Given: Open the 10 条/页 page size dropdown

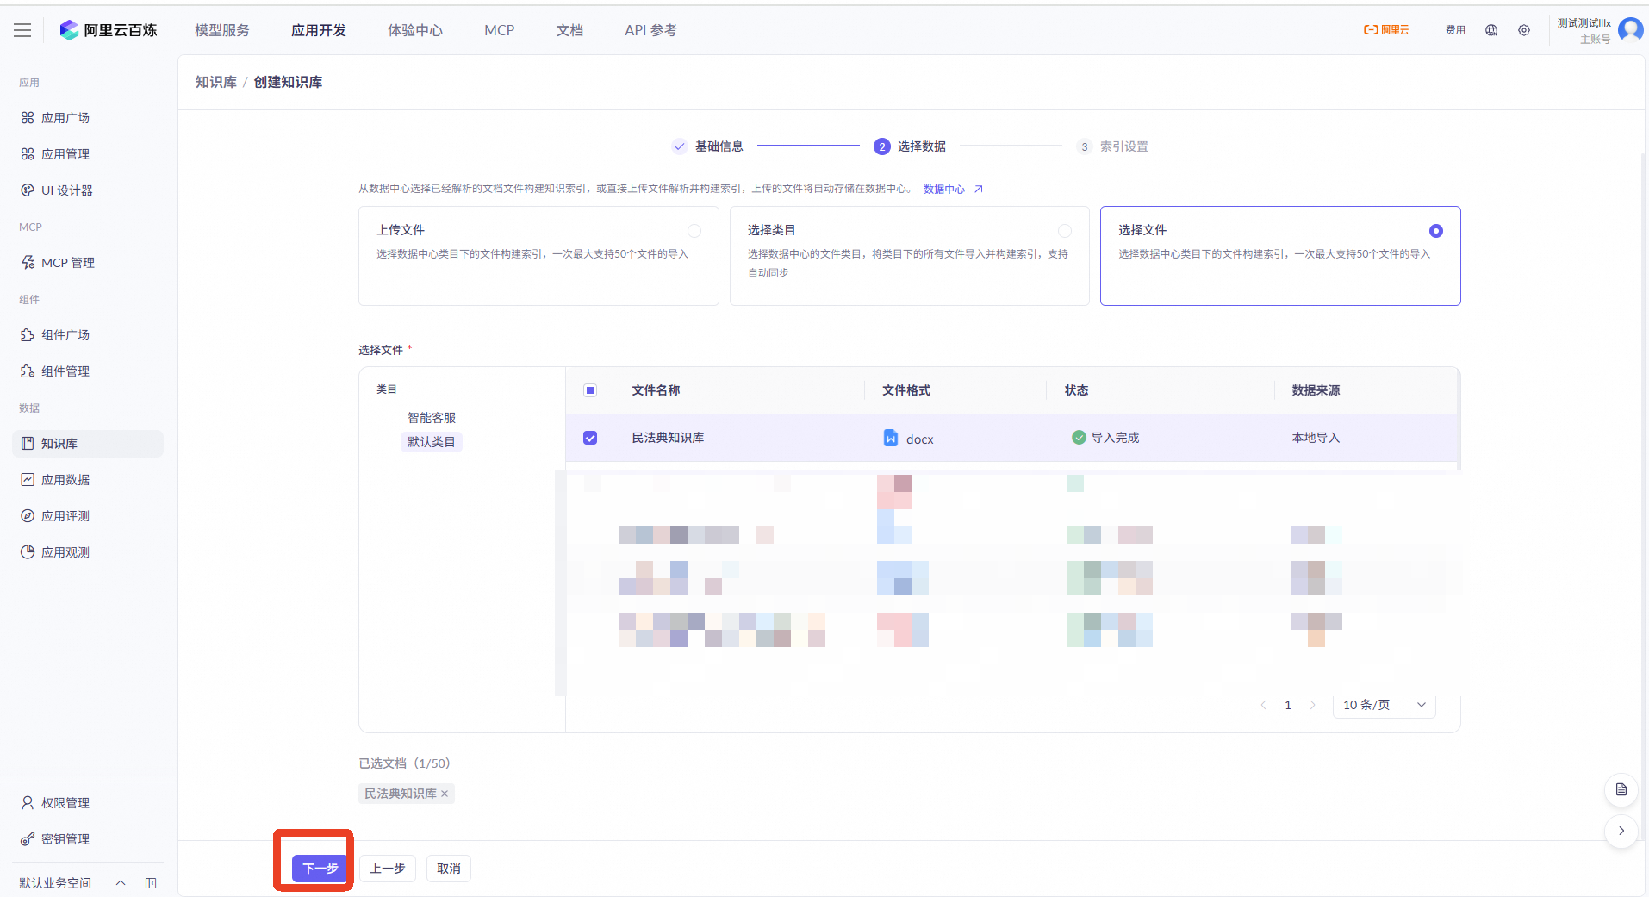Looking at the screenshot, I should pos(1384,705).
